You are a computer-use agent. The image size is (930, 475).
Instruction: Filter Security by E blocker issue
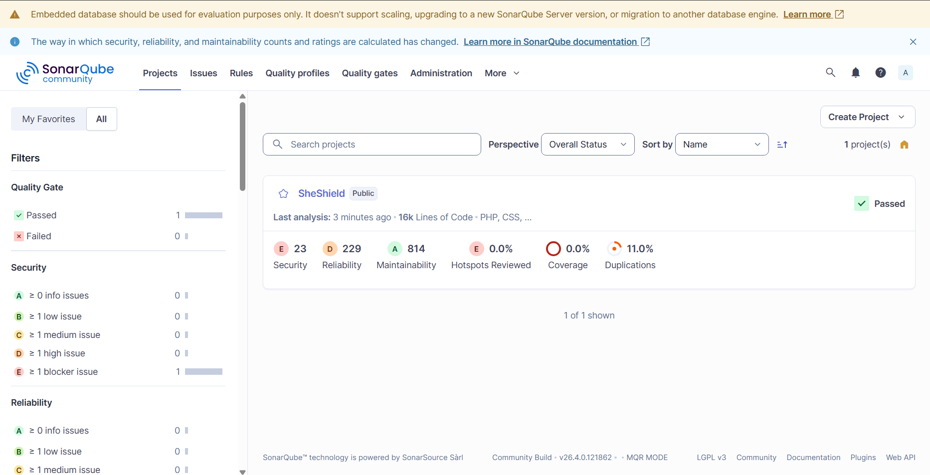(118, 372)
